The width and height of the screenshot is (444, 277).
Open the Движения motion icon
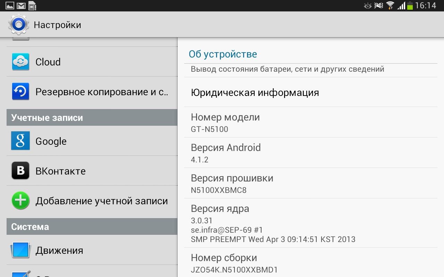20,250
